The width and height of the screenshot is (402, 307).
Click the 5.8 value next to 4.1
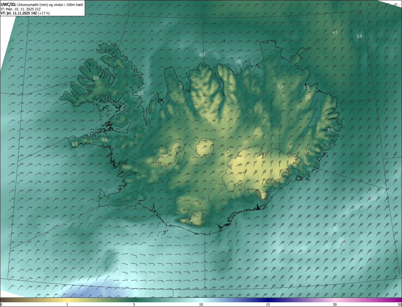pos(359,36)
